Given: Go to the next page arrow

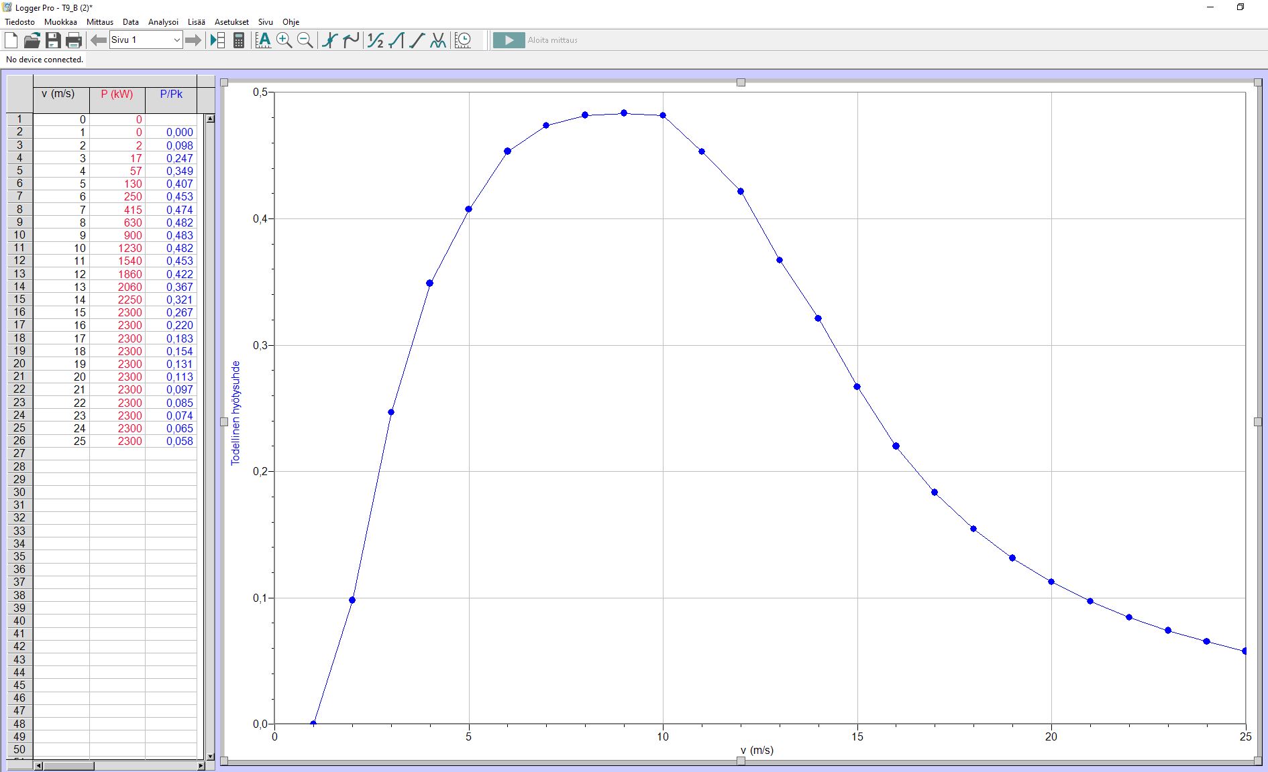Looking at the screenshot, I should (193, 40).
